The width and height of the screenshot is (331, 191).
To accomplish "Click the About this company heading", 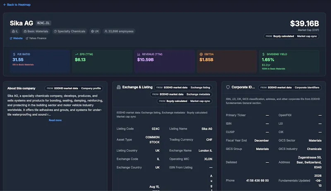I will [22, 88].
